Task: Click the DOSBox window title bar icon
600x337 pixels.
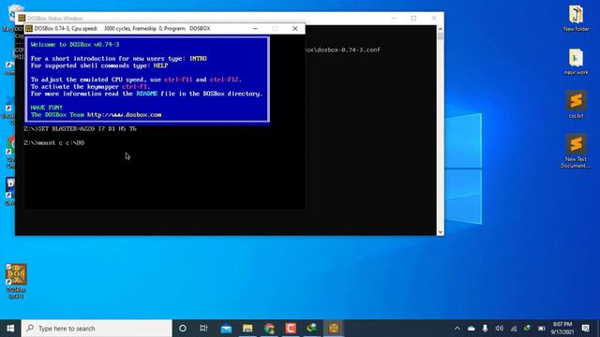Action: (x=29, y=29)
